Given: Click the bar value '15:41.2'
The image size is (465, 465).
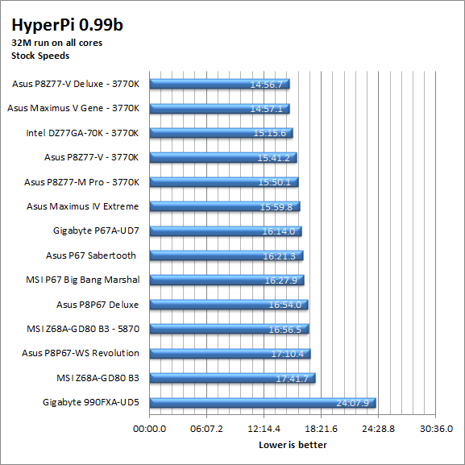Looking at the screenshot, I should (x=273, y=158).
